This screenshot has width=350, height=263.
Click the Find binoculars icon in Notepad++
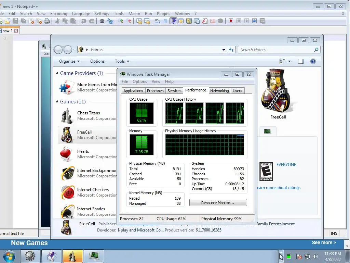102,21
